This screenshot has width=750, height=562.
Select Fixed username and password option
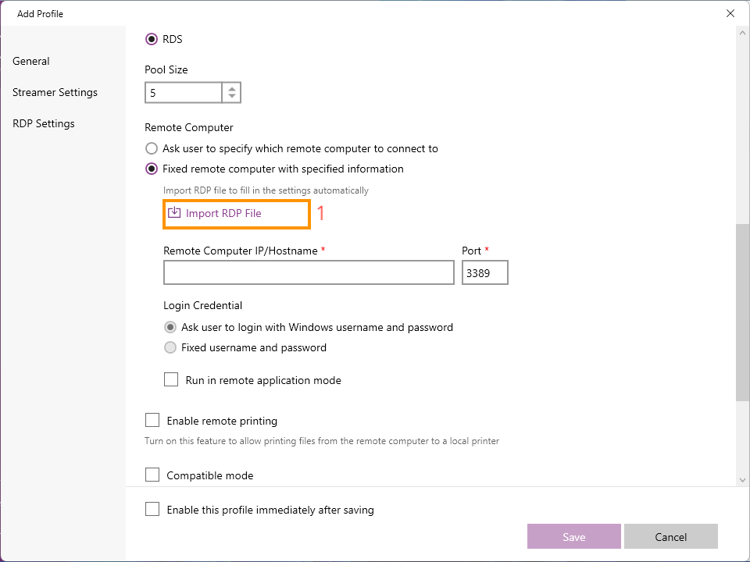[170, 347]
